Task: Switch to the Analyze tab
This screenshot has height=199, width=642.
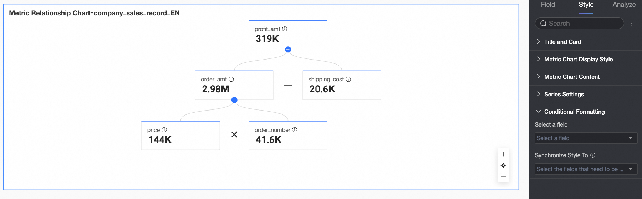Action: 624,5
